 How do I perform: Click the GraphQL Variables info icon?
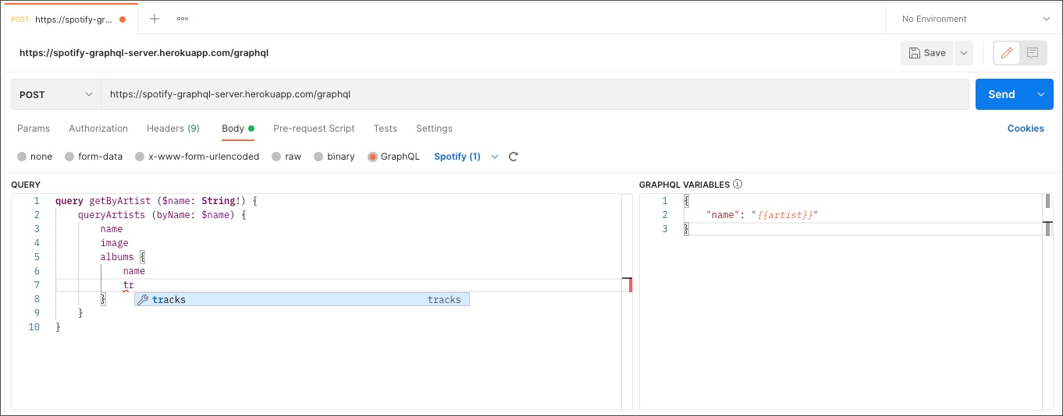click(x=737, y=185)
